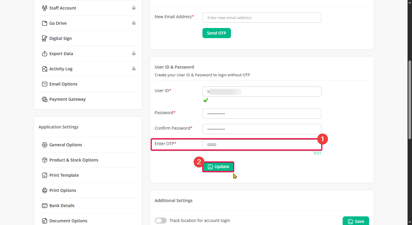The image size is (412, 225).
Task: Open Go Drive folder icon
Action: point(45,23)
